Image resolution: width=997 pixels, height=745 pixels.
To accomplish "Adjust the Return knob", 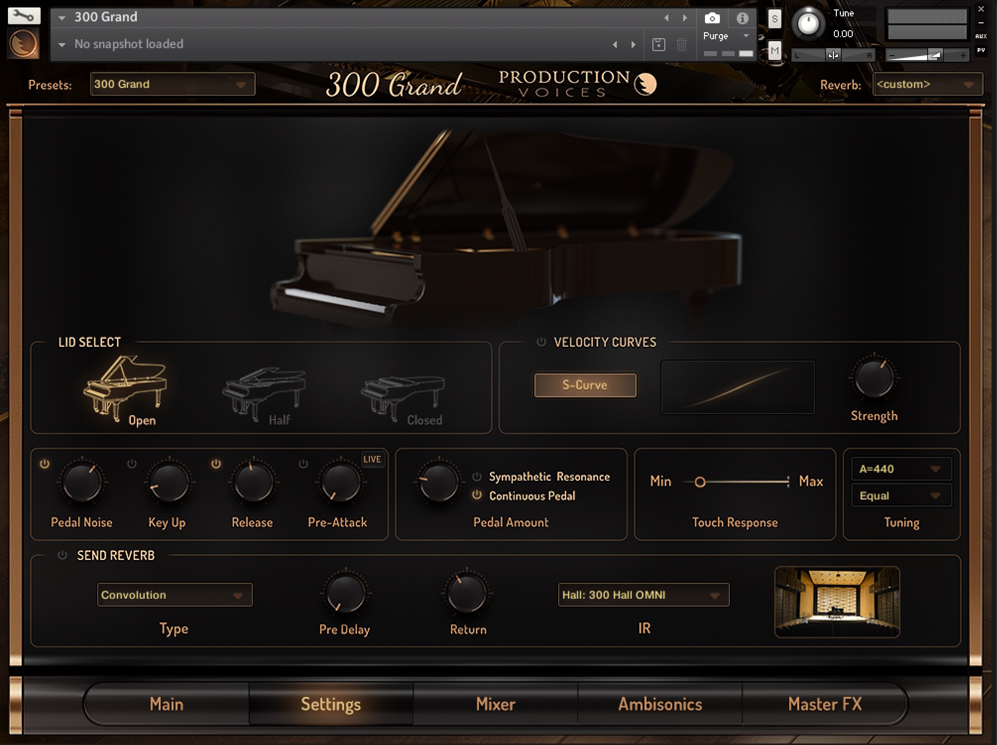I will point(467,593).
